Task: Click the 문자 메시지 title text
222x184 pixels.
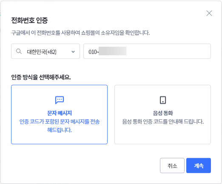Action: pos(60,113)
